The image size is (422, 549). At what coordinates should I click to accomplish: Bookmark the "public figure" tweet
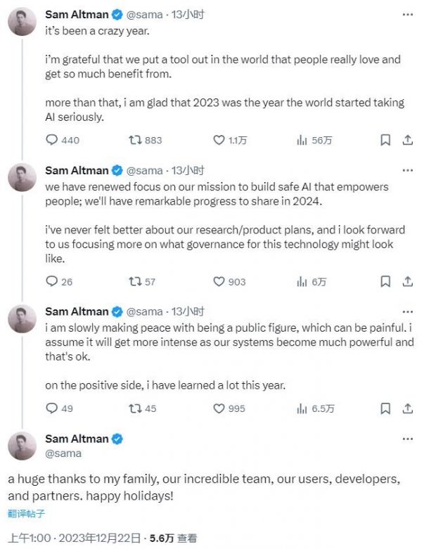[385, 408]
